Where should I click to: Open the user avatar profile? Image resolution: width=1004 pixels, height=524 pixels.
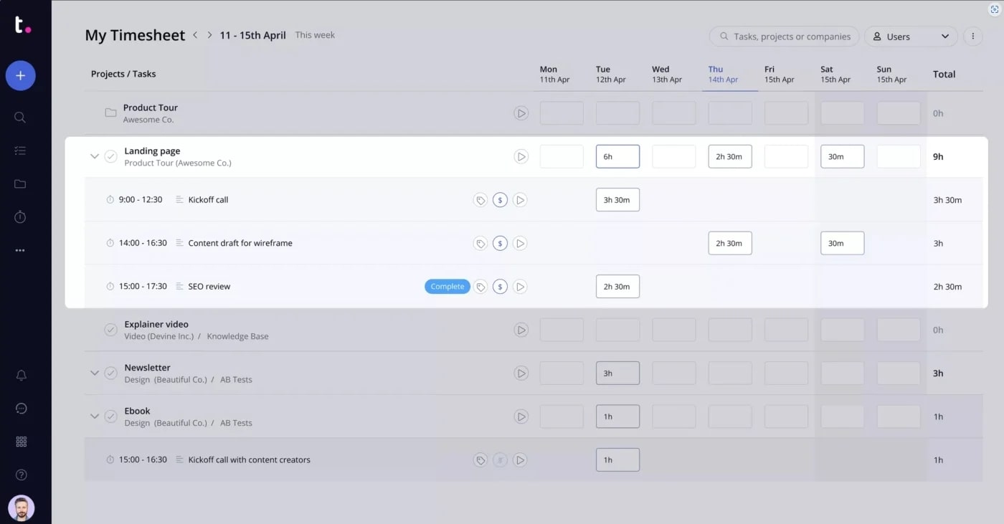21,508
